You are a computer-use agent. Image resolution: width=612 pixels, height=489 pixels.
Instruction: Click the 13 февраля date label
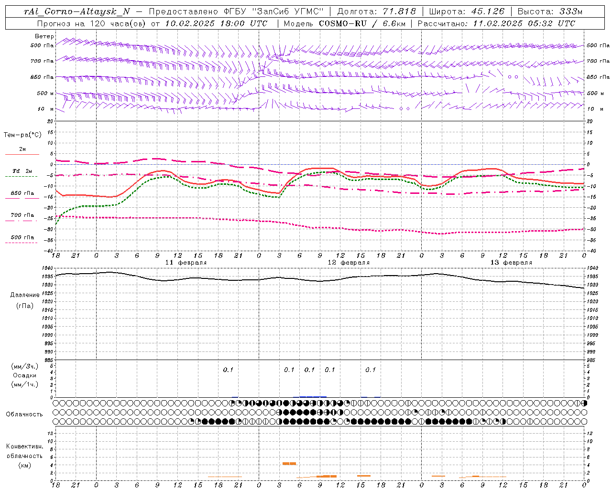(x=511, y=263)
